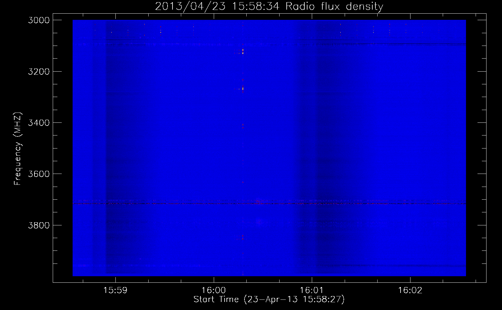Click the 15:59 time tick label
The height and width of the screenshot is (310, 502).
[x=115, y=290]
